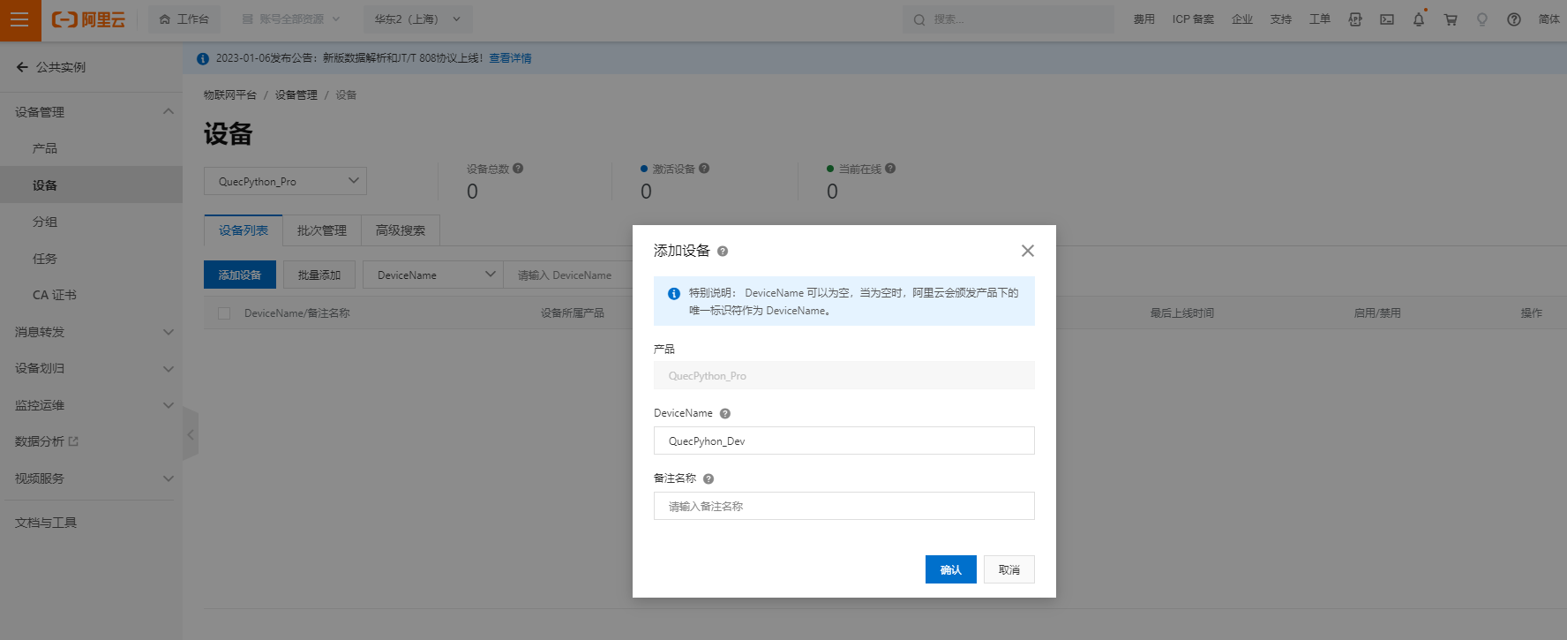Collapse the 设备管理 sidebar section
Viewport: 1567px width, 640px height.
(x=91, y=112)
